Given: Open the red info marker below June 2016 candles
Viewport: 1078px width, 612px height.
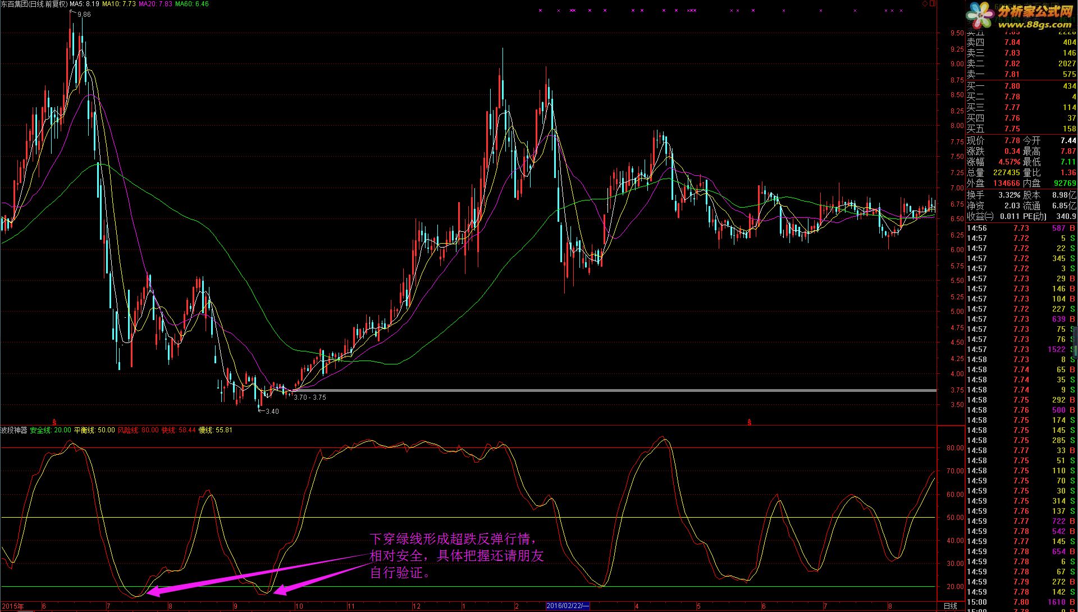Looking at the screenshot, I should pos(750,421).
